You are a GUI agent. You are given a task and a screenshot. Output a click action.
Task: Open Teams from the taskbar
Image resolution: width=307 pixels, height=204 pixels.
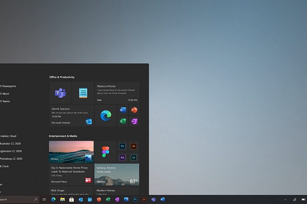(x=153, y=200)
